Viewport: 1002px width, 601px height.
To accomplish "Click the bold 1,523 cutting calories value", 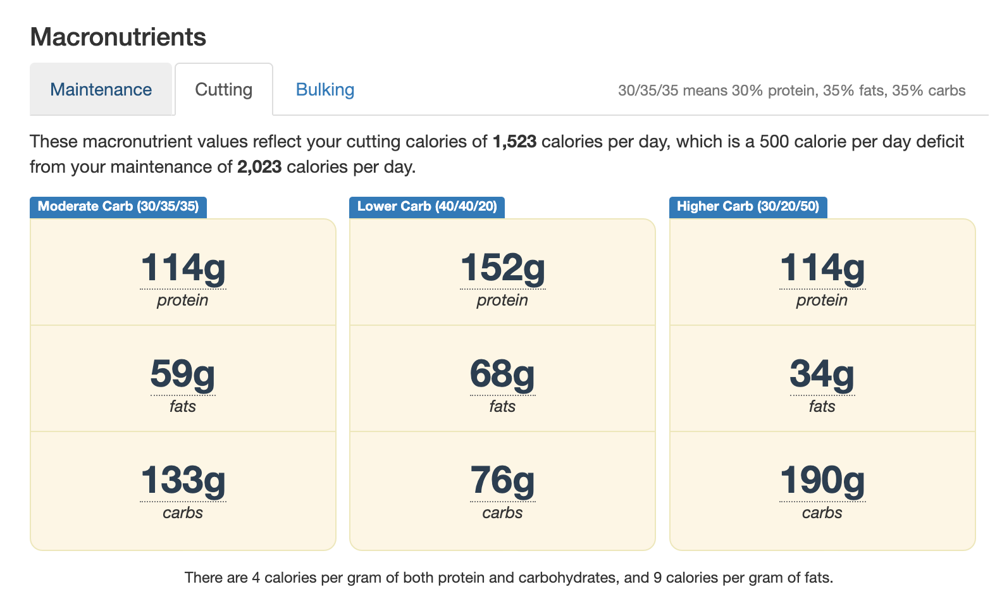I will pos(514,141).
